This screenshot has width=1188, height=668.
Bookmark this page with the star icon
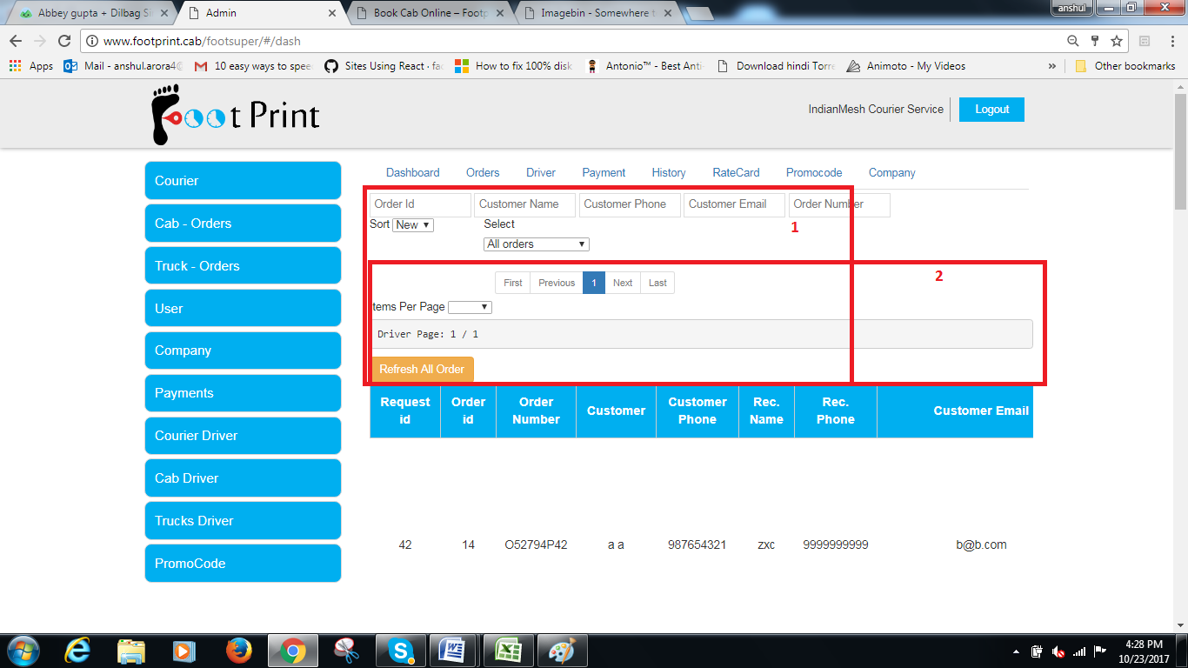(x=1117, y=41)
